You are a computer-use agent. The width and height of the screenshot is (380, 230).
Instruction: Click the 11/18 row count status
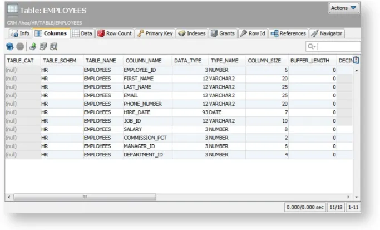pyautogui.click(x=335, y=207)
